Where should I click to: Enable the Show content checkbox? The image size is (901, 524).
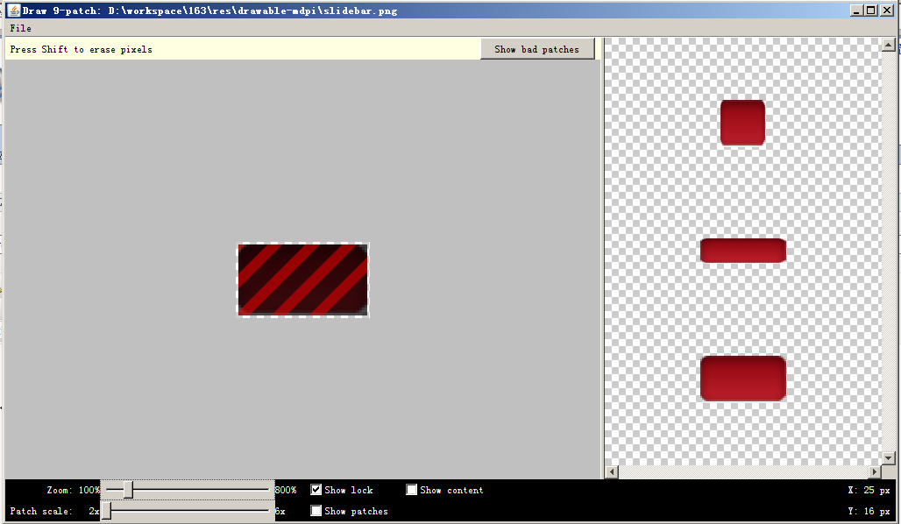[x=411, y=490]
